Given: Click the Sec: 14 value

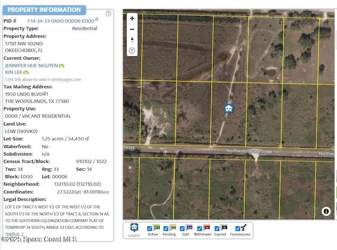Looking at the screenshot, I should tap(84, 169).
